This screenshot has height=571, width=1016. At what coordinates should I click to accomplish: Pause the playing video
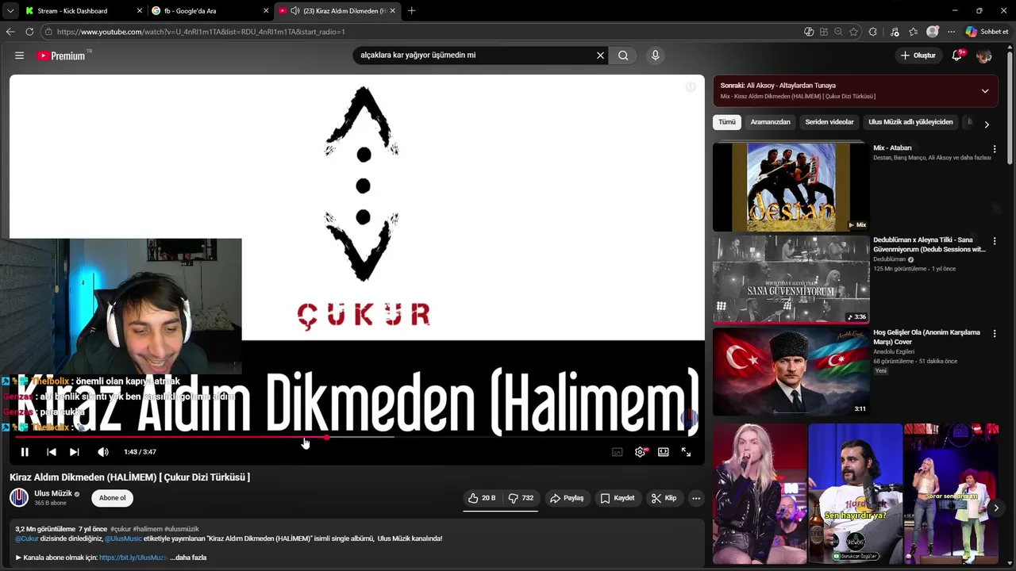25,452
